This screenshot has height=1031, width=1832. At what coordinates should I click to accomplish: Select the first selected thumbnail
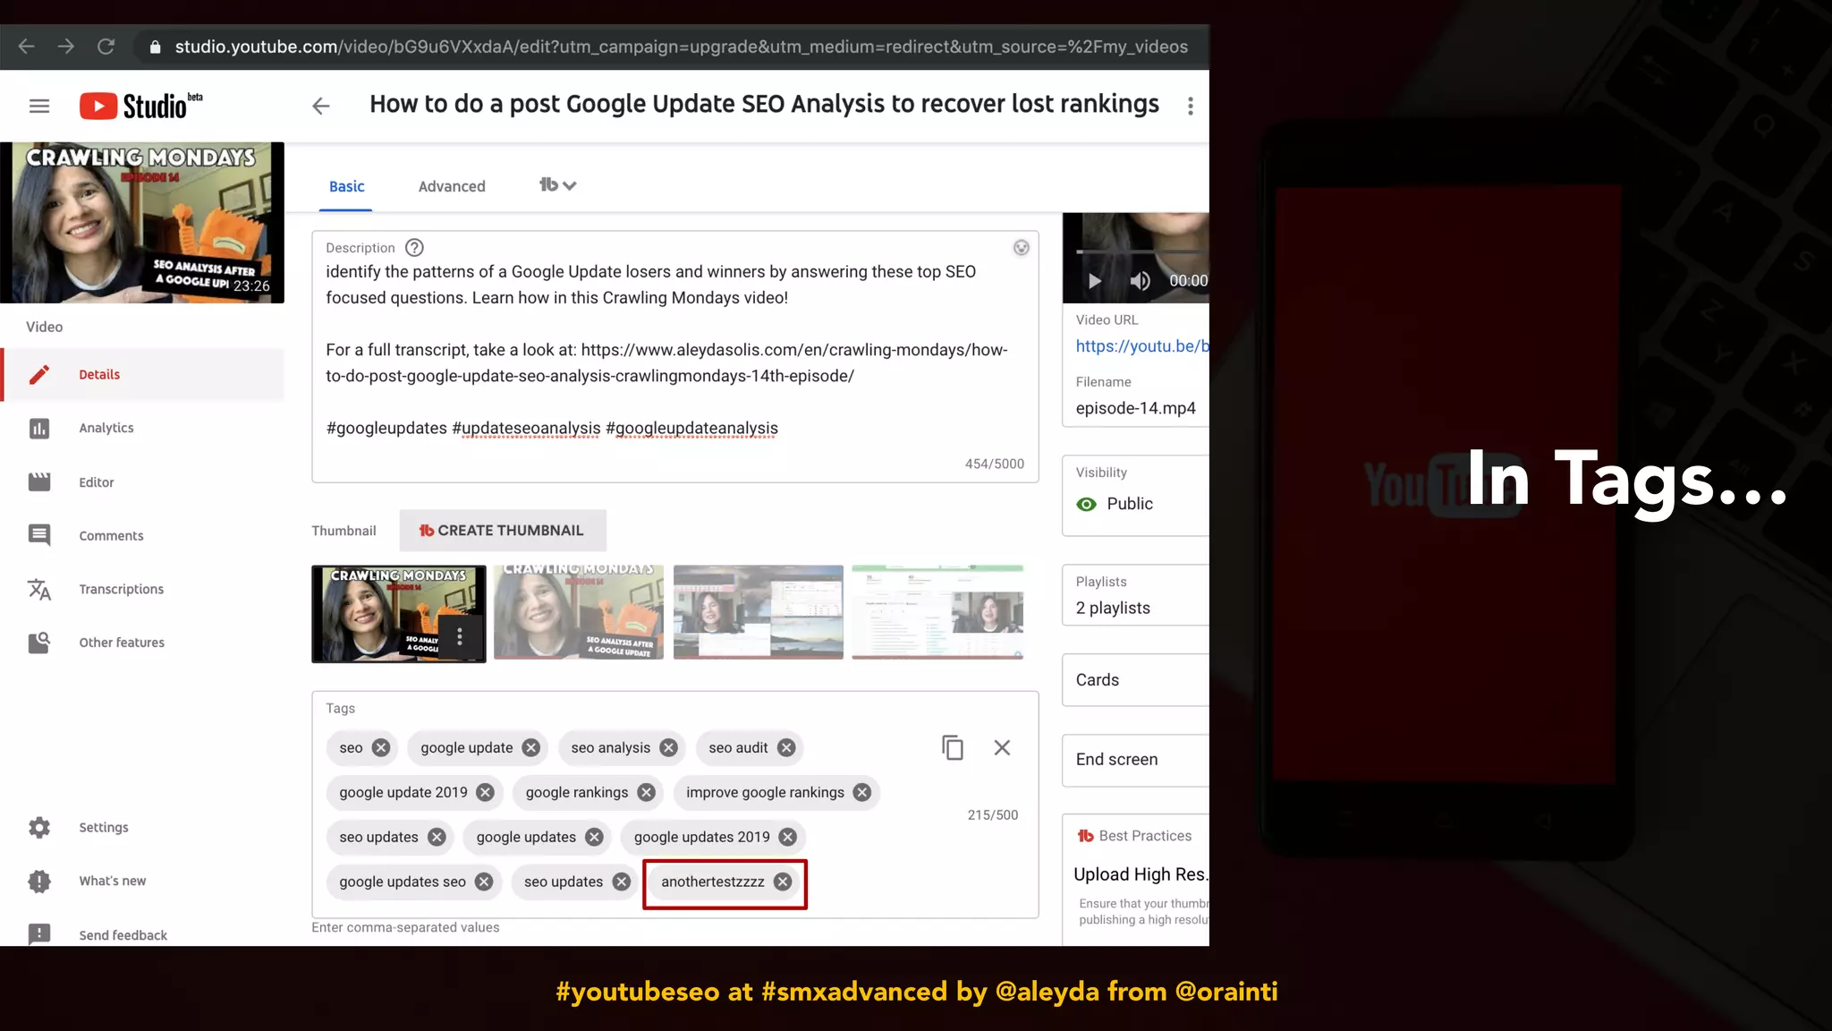[399, 614]
